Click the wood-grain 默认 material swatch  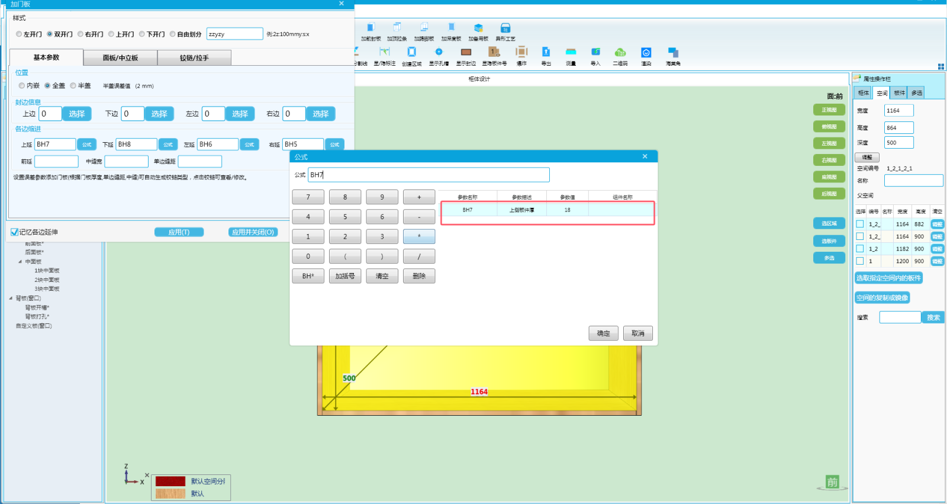170,493
